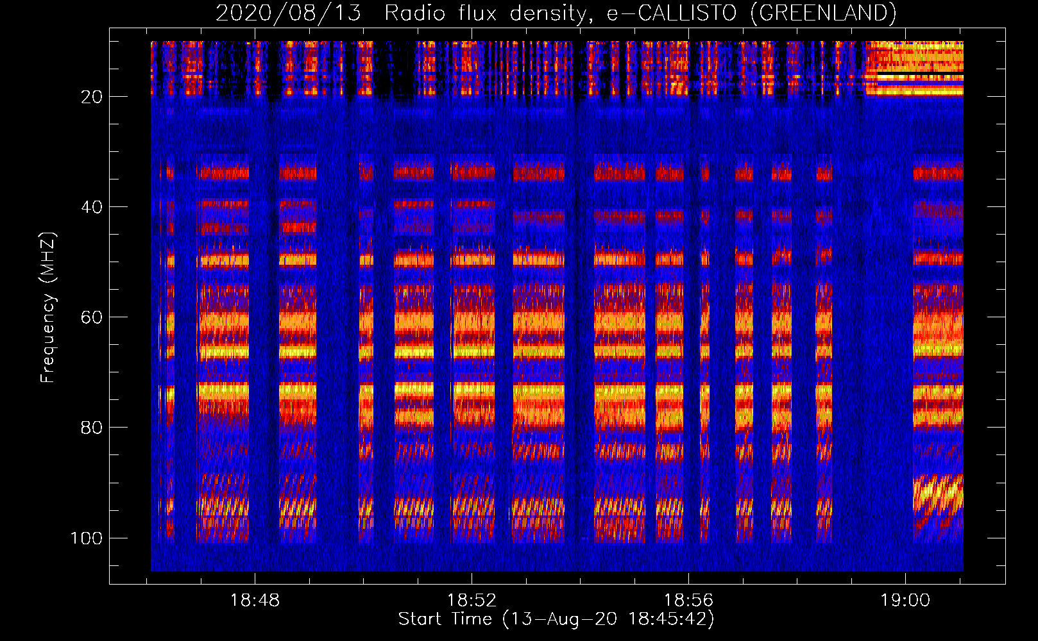
Task: Click the '100' frequency tick label
Action: [x=87, y=538]
